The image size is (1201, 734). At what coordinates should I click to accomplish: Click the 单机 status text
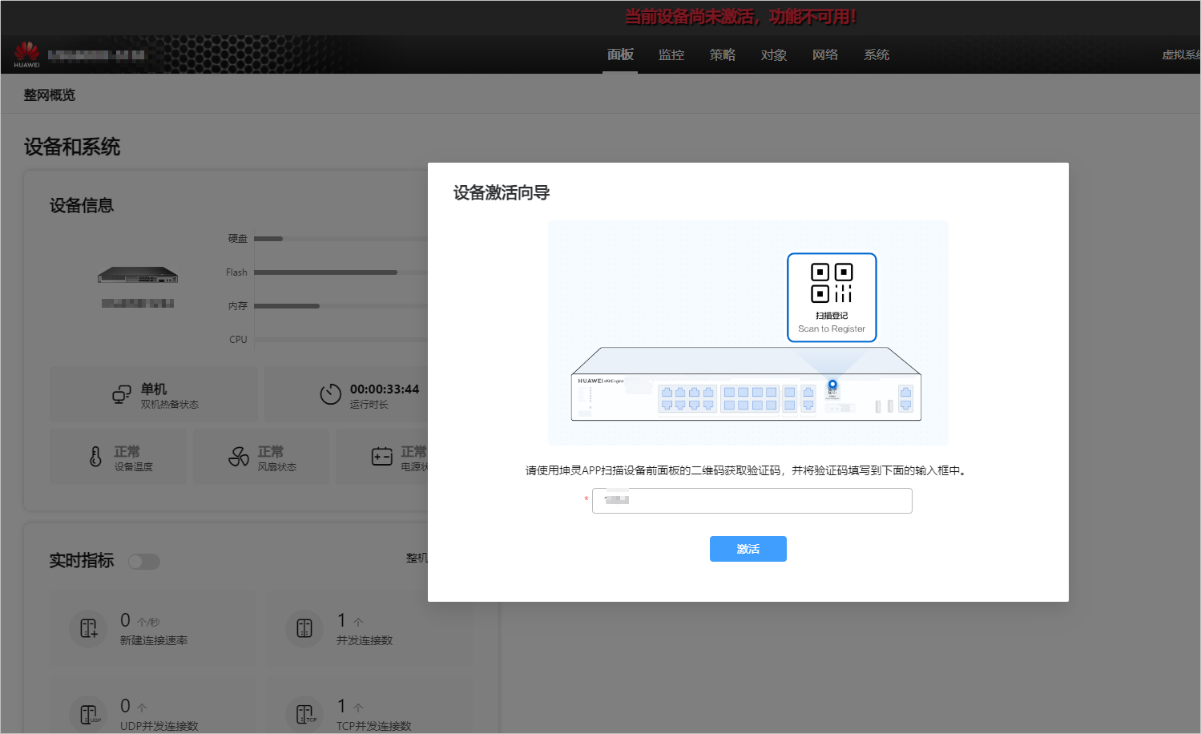154,389
